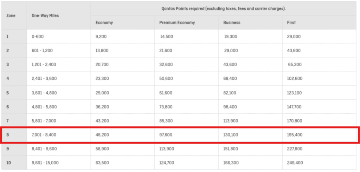
Task: Click the 48,200 Economy value
Action: click(102, 135)
